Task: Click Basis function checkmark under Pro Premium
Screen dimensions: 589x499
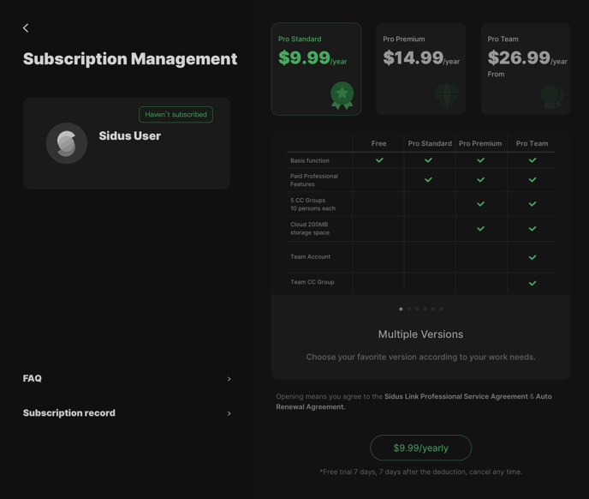Action: click(480, 160)
